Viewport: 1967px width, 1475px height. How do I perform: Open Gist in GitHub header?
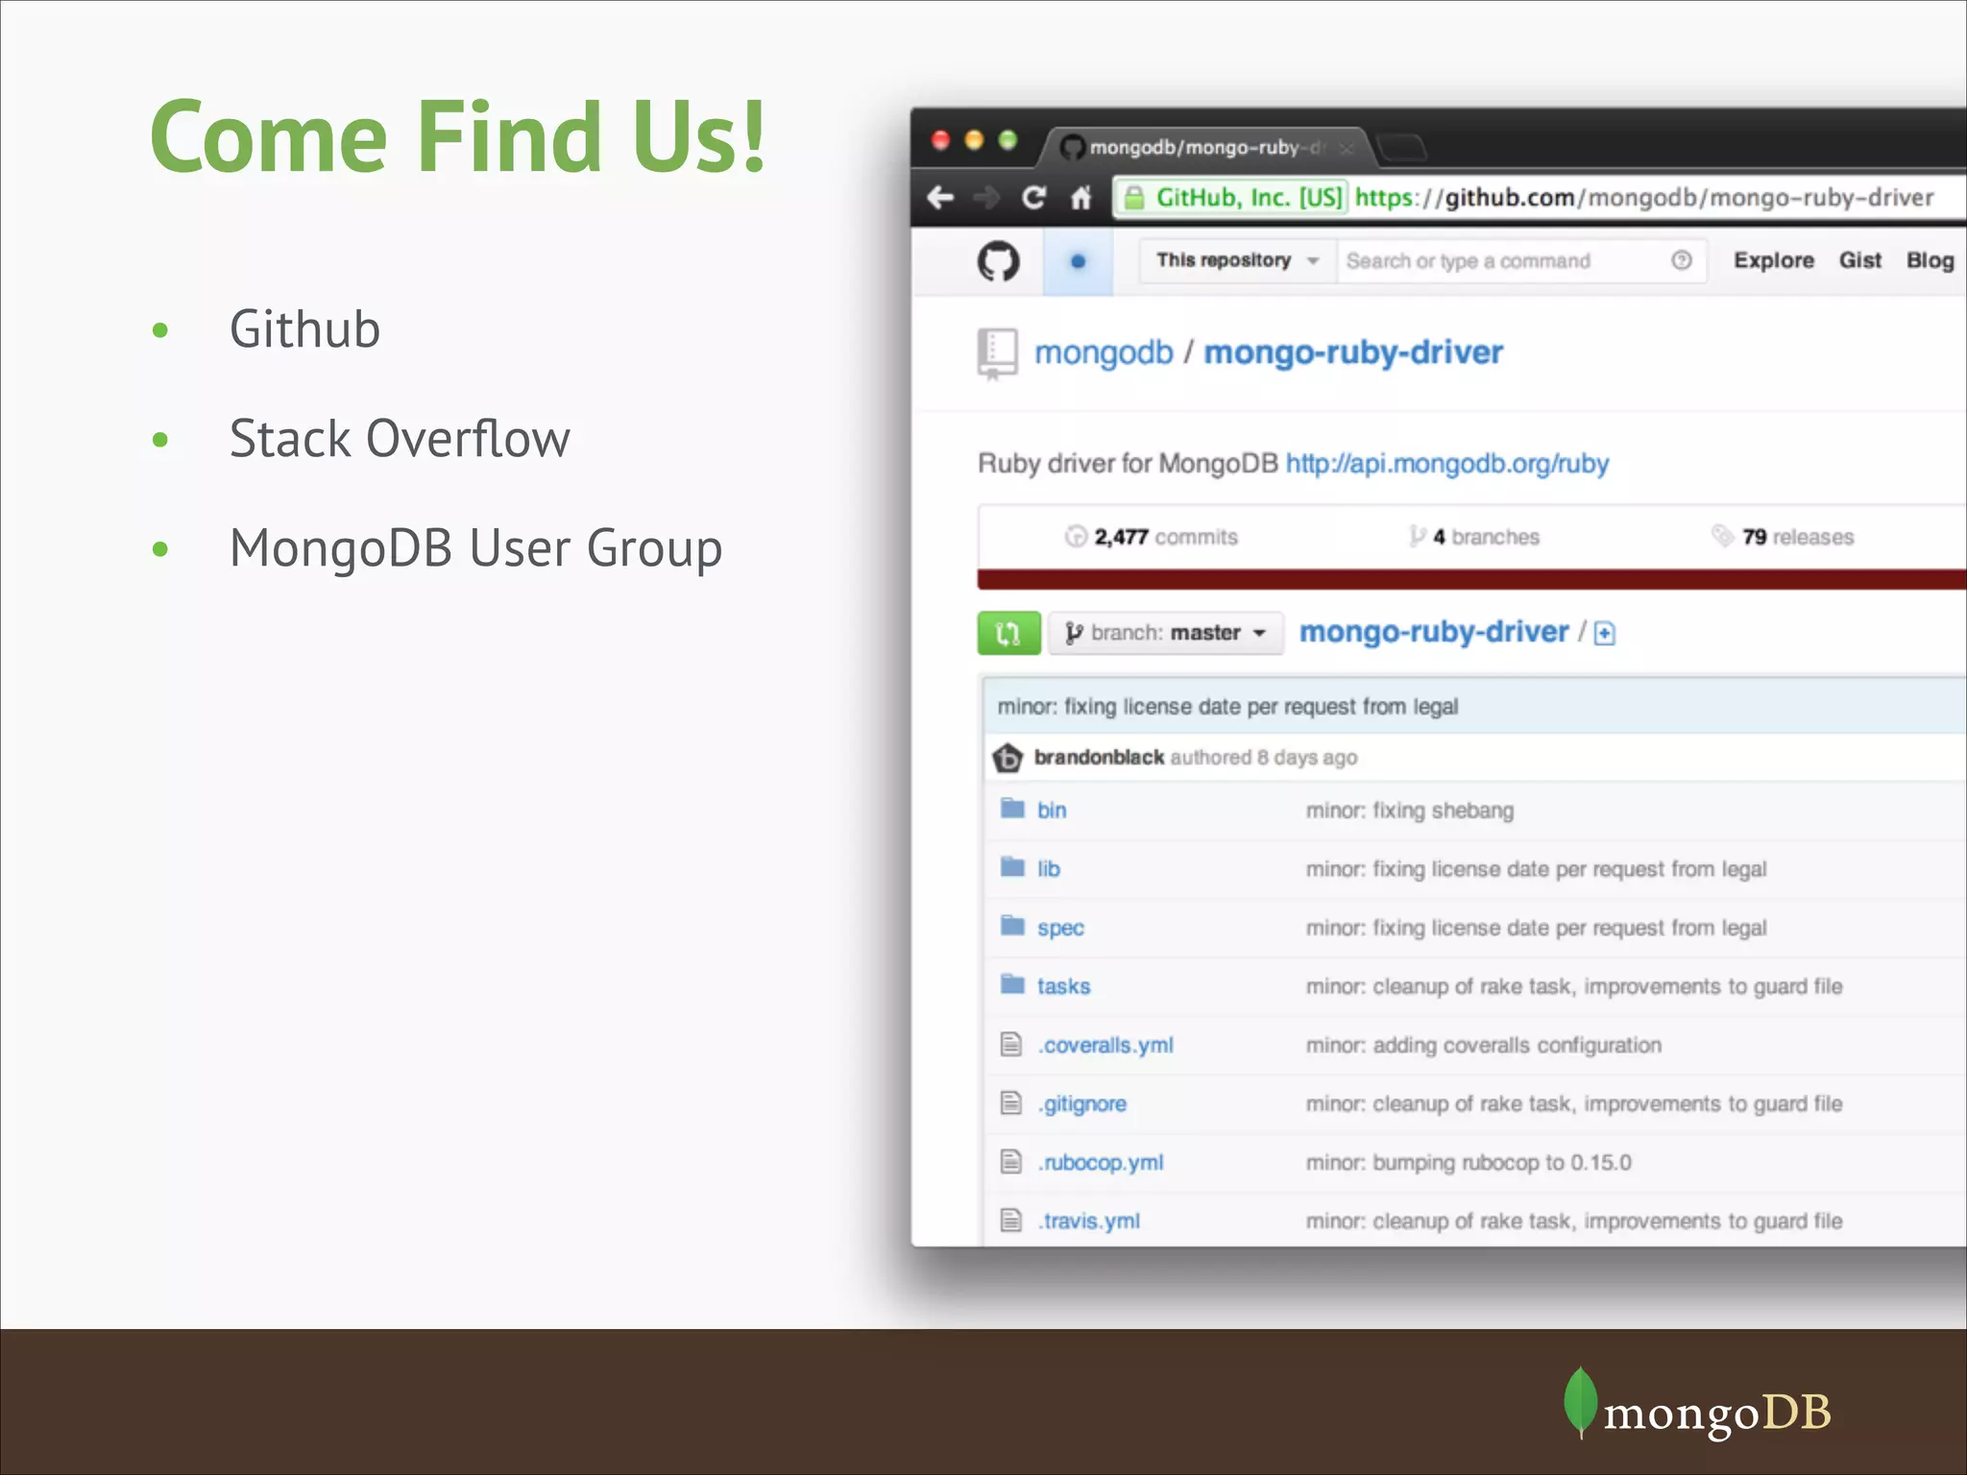tap(1860, 260)
